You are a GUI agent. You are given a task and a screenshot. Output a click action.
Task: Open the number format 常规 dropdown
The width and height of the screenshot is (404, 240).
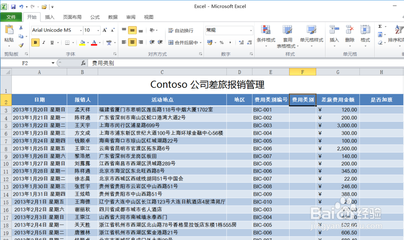point(251,30)
